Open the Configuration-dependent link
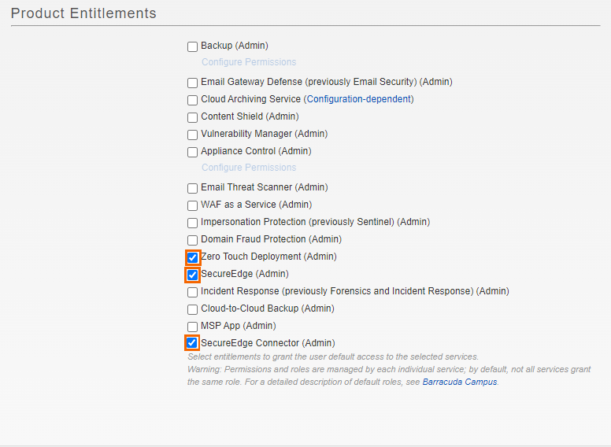 (x=358, y=99)
